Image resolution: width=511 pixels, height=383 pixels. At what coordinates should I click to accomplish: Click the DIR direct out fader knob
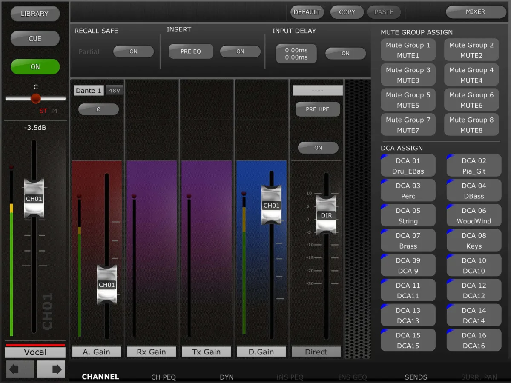(326, 215)
